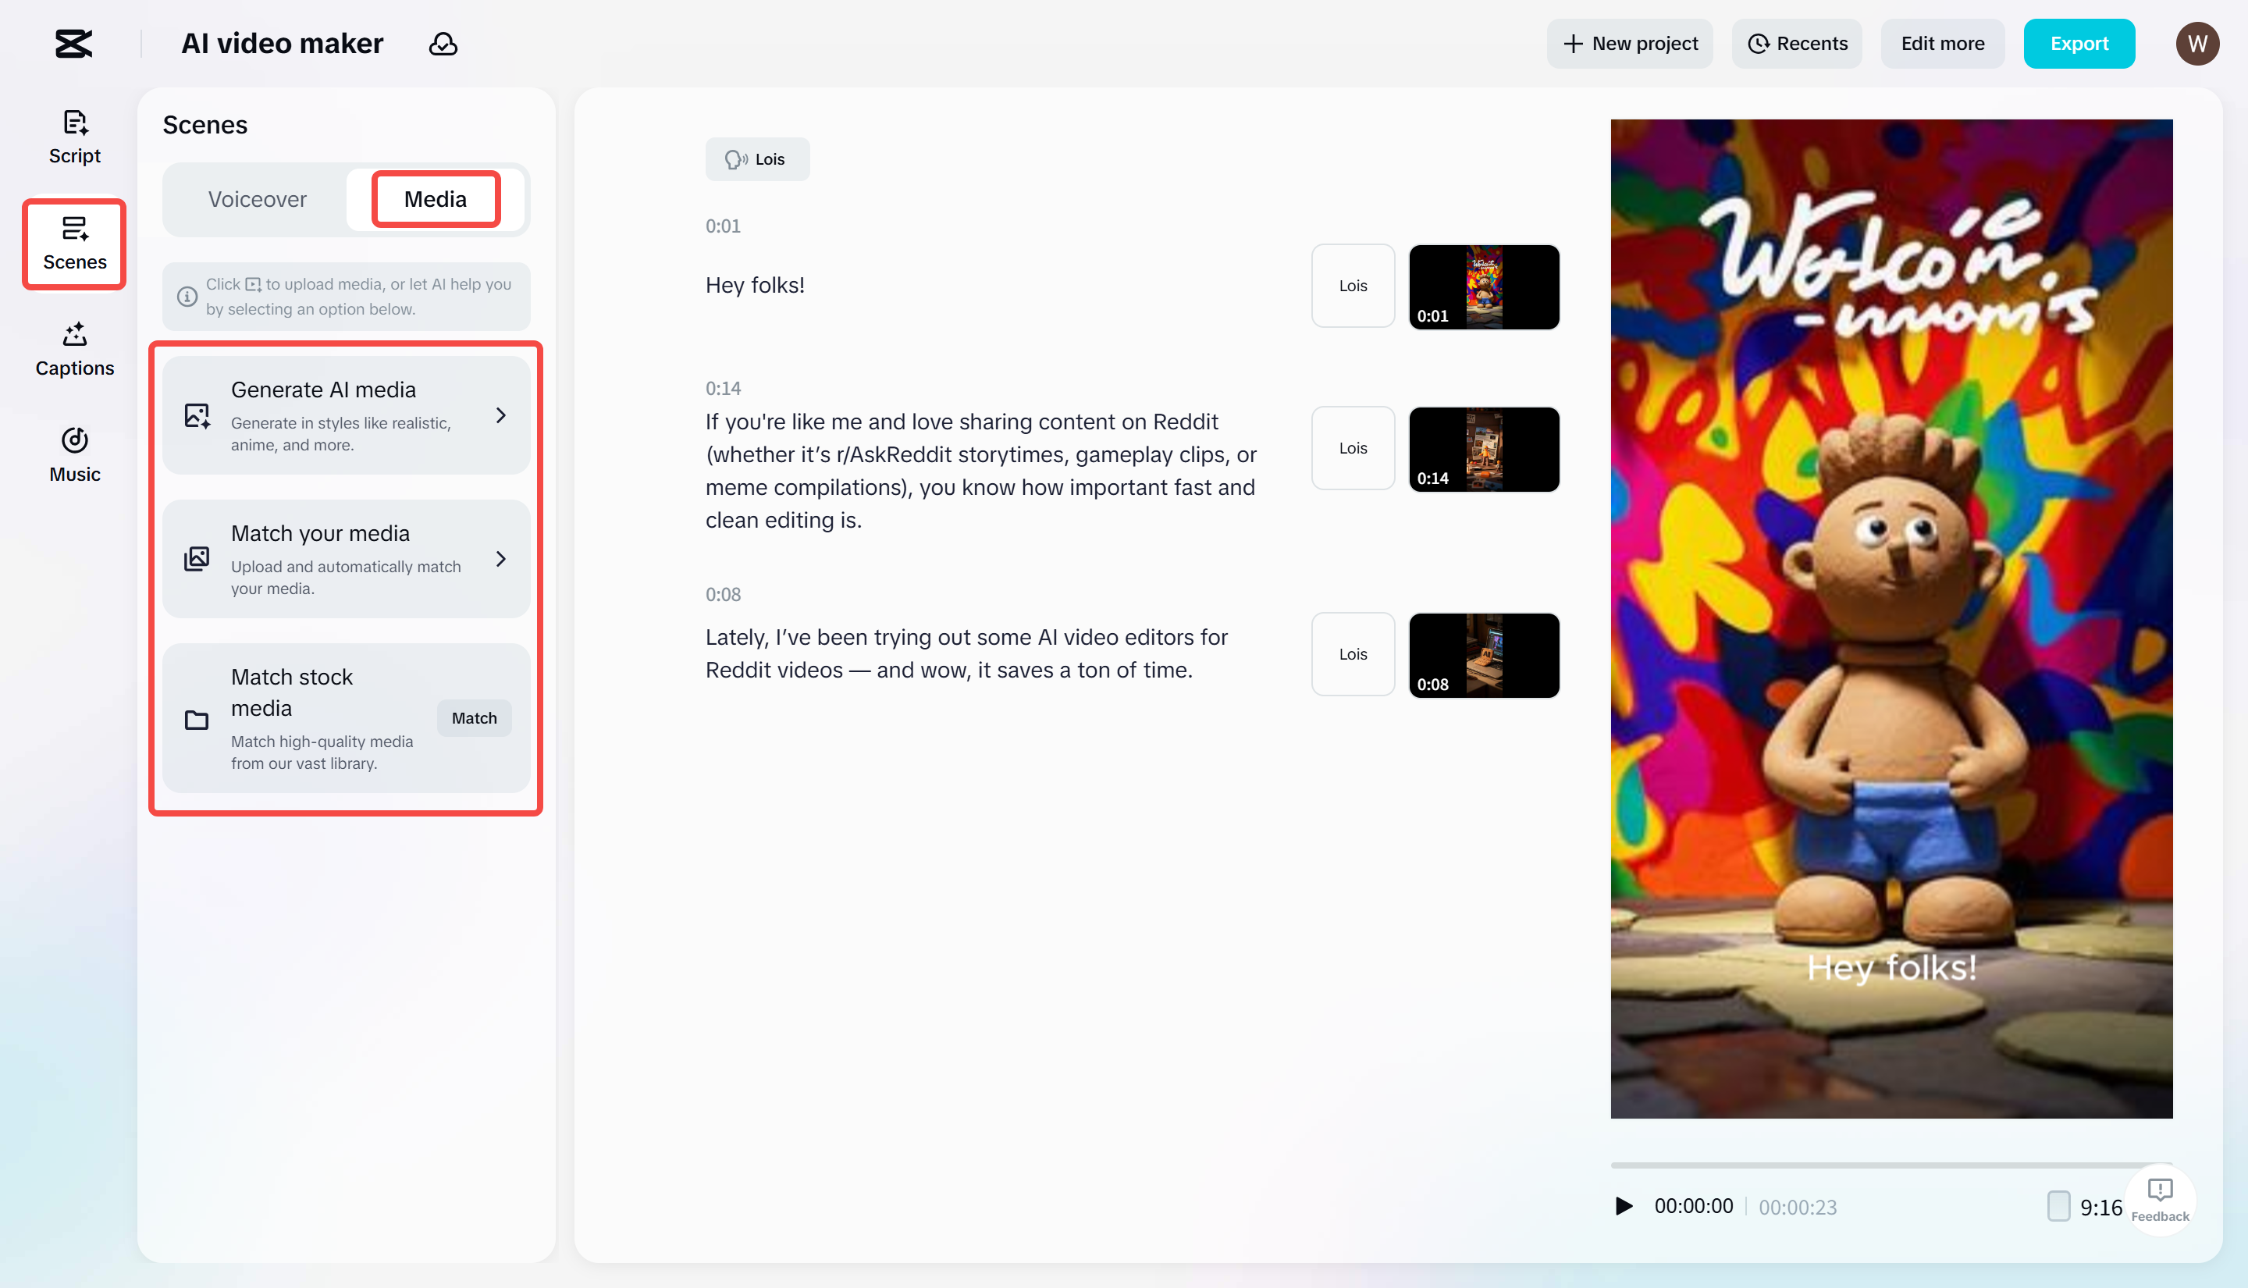Open the Captions sidebar panel
Image resolution: width=2248 pixels, height=1288 pixels.
(x=74, y=350)
